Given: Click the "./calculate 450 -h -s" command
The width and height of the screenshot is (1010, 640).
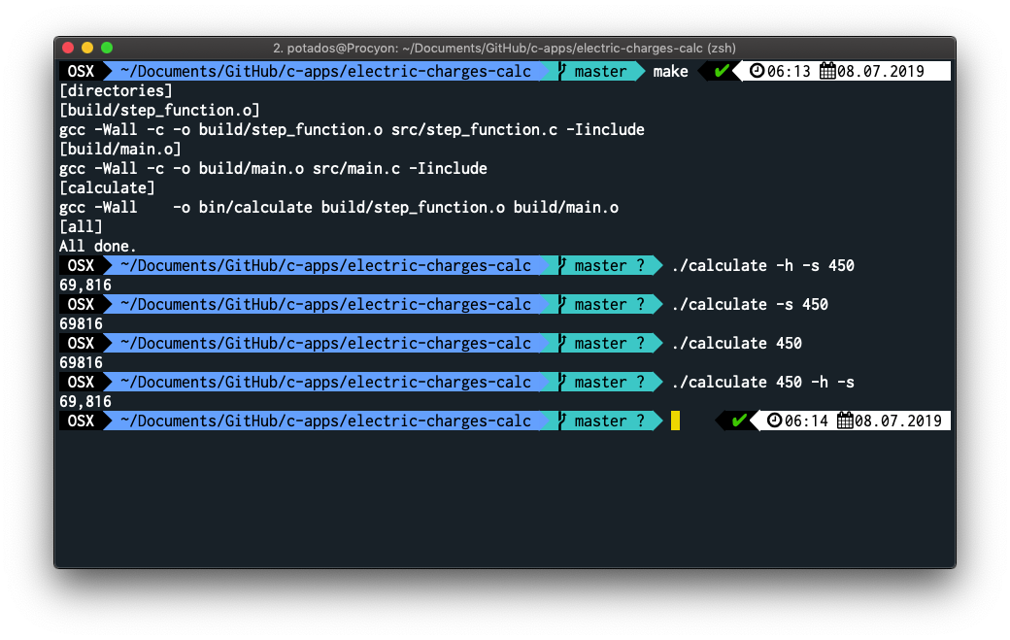Looking at the screenshot, I should point(762,383).
